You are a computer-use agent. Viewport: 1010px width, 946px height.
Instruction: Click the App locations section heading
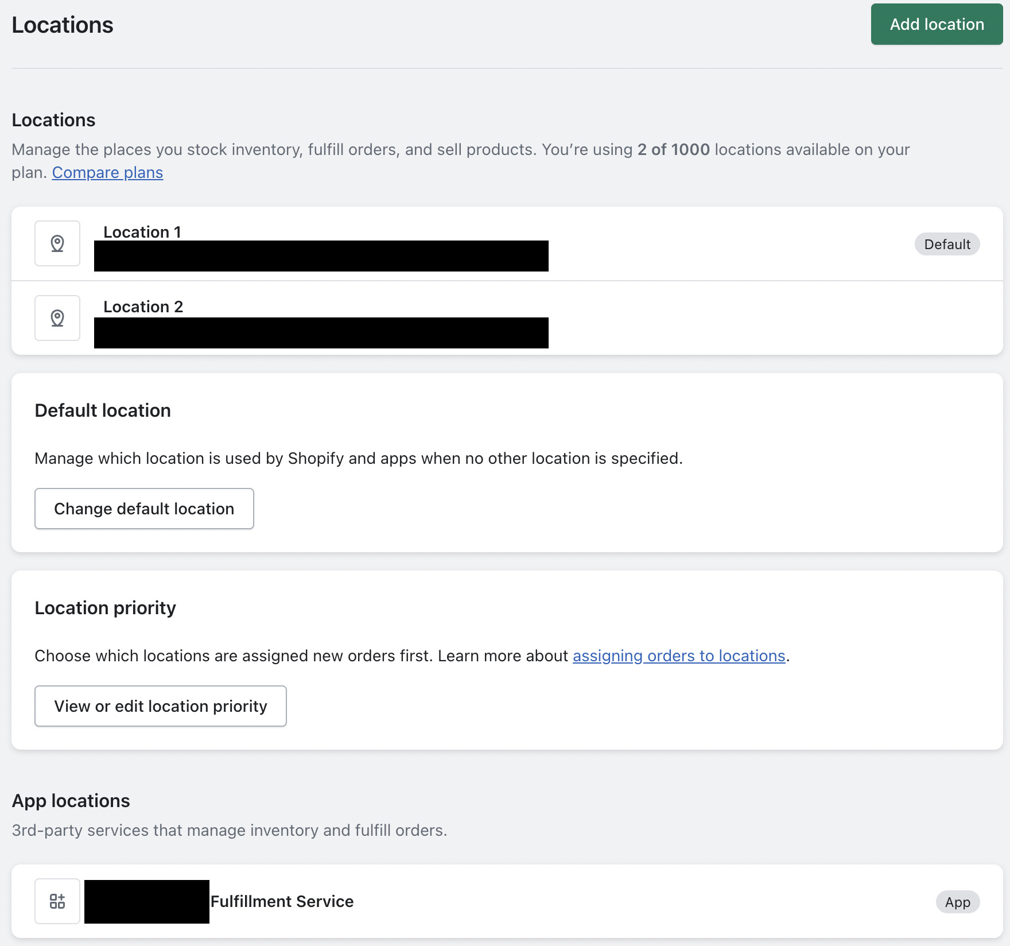coord(71,801)
